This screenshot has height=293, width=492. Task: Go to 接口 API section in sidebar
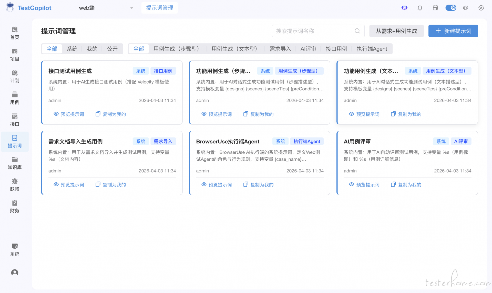click(15, 120)
